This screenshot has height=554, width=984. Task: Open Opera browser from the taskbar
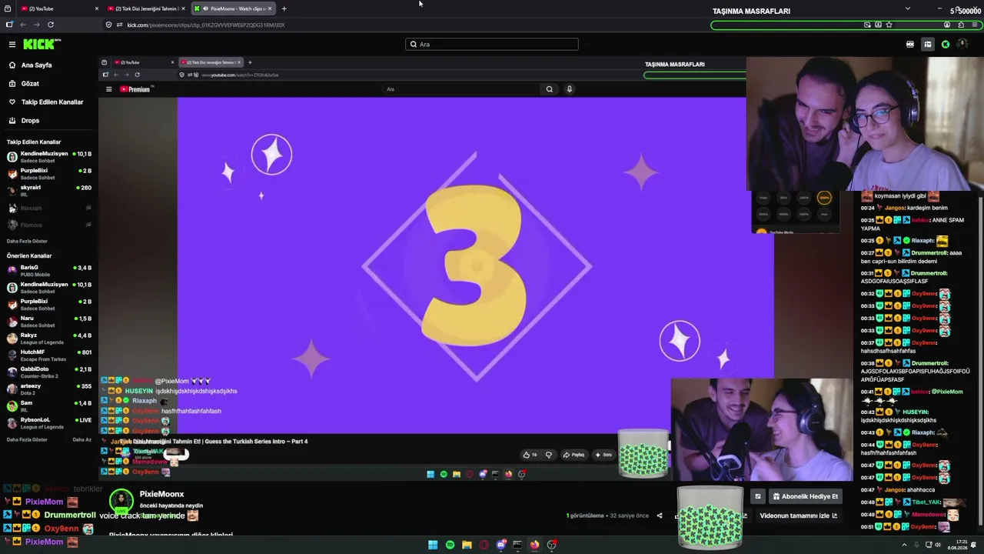click(484, 545)
